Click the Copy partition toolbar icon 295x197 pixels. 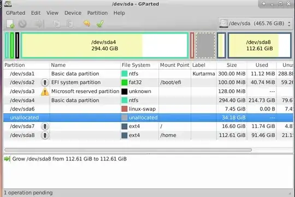pos(57,24)
